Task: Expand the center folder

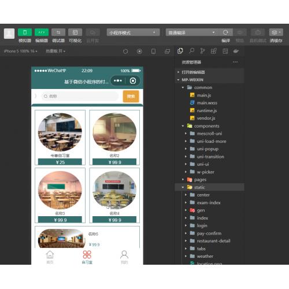Action: pyautogui.click(x=210, y=195)
